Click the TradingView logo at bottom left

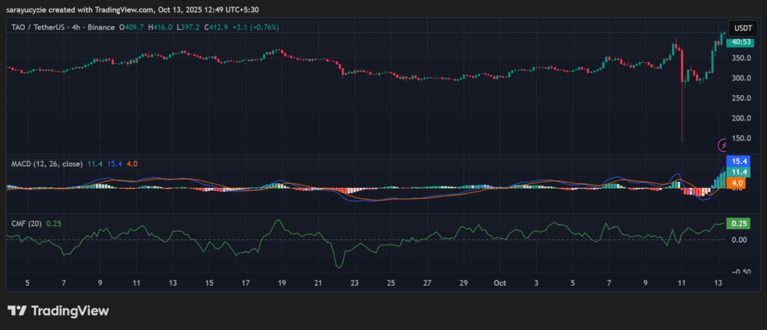(x=58, y=311)
